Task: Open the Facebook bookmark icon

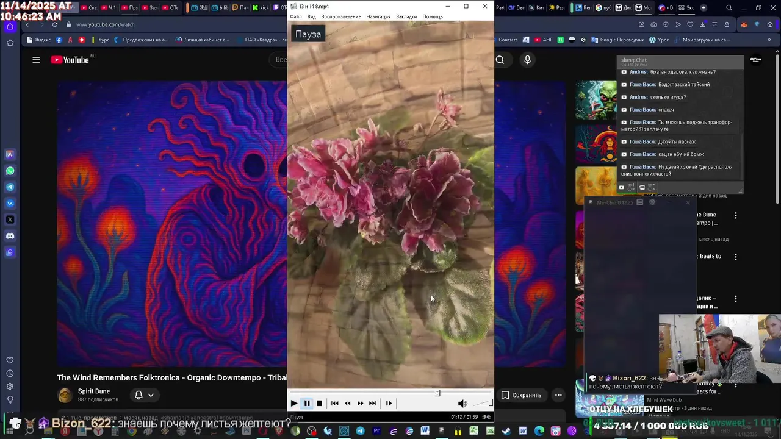Action: (59, 40)
